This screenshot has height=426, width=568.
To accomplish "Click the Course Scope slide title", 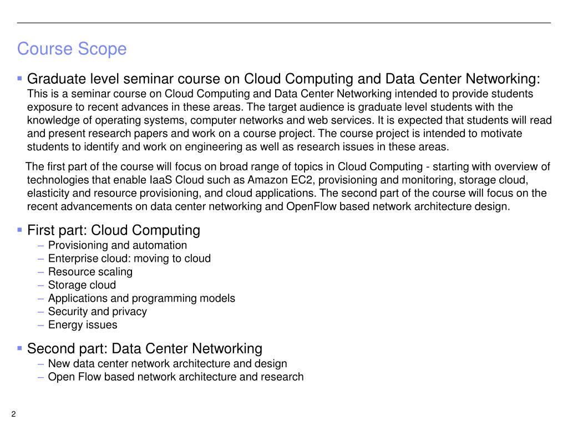I will 72,49.
